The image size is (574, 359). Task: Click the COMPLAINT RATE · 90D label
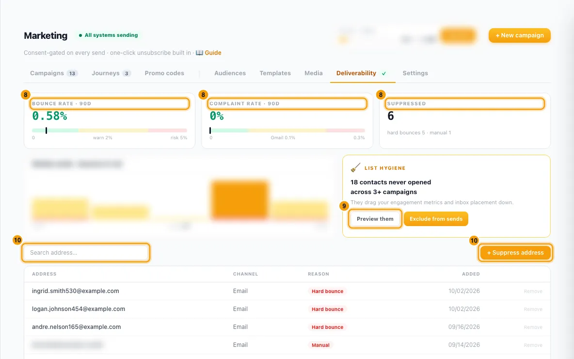pos(244,104)
